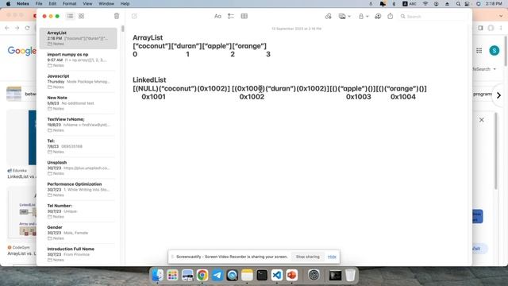Select the ArrayList note in list

point(78,38)
